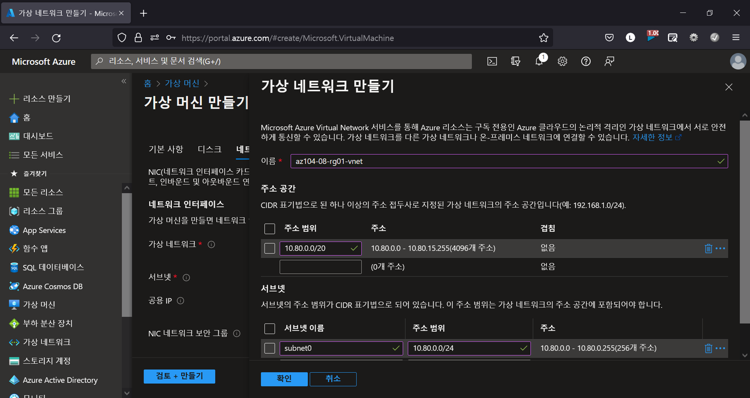Go to 홈 breadcrumb link
The image size is (750, 398).
click(x=147, y=83)
